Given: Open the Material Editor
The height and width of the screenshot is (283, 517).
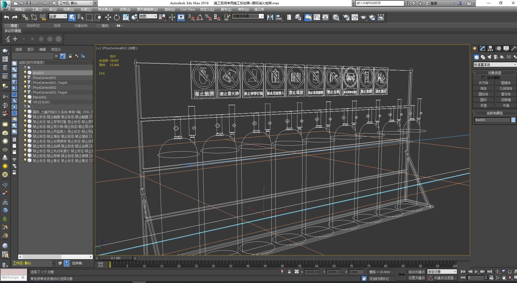Looking at the screenshot, I should point(336,17).
